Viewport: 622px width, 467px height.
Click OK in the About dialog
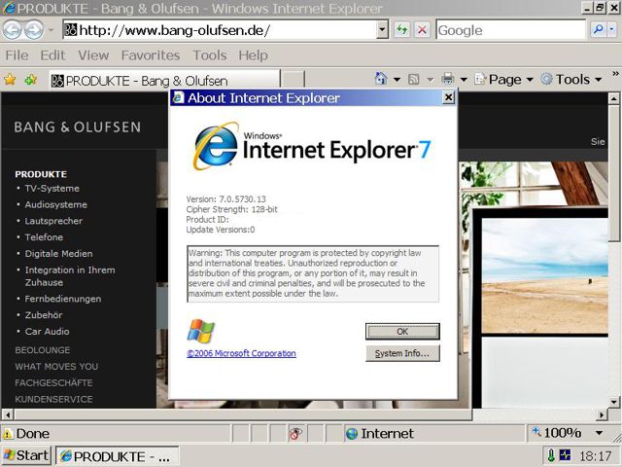(x=402, y=331)
